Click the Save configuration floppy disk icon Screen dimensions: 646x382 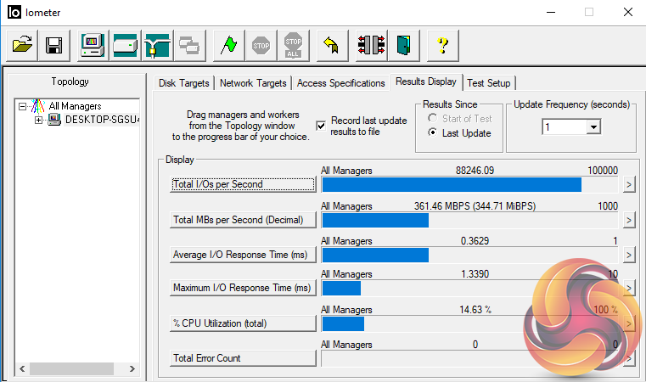[x=53, y=45]
